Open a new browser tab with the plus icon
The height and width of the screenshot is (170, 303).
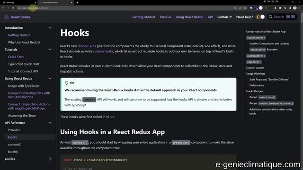tap(77, 2)
